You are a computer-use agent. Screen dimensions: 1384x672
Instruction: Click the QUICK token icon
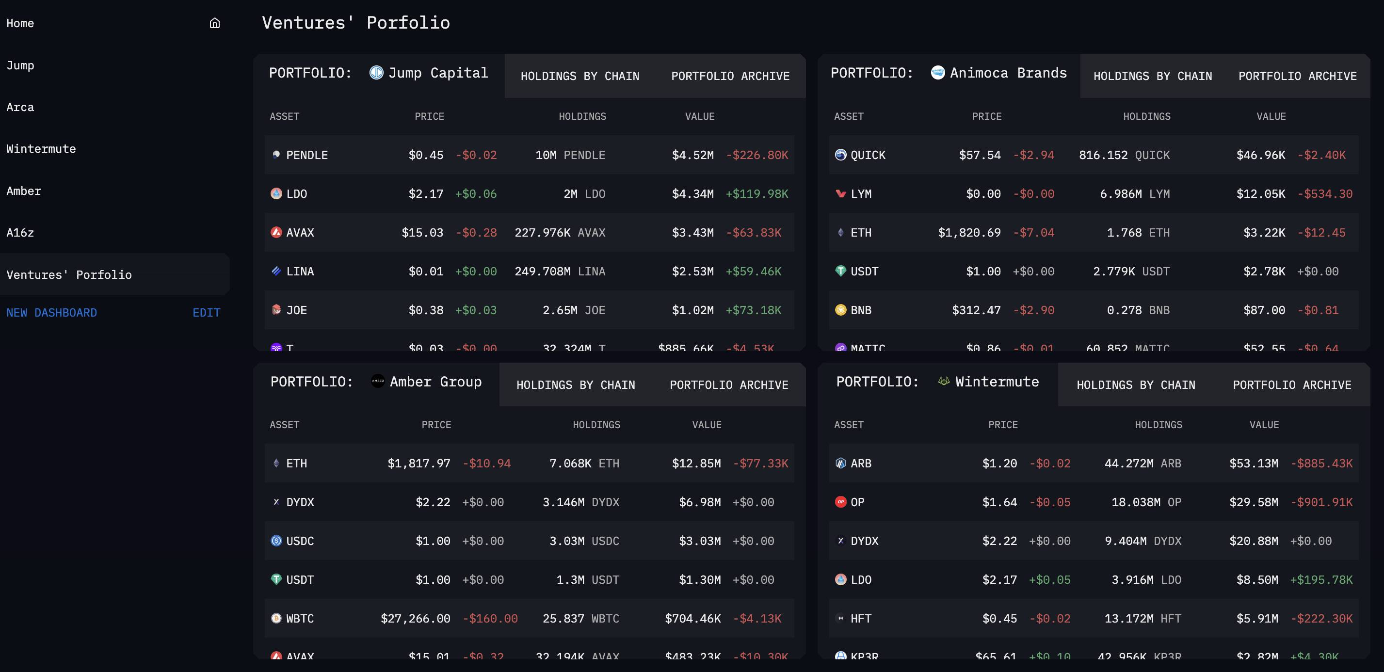841,155
